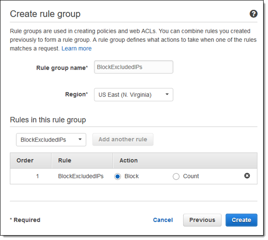Focus the Rule group name text field
The height and width of the screenshot is (240, 268).
click(134, 67)
